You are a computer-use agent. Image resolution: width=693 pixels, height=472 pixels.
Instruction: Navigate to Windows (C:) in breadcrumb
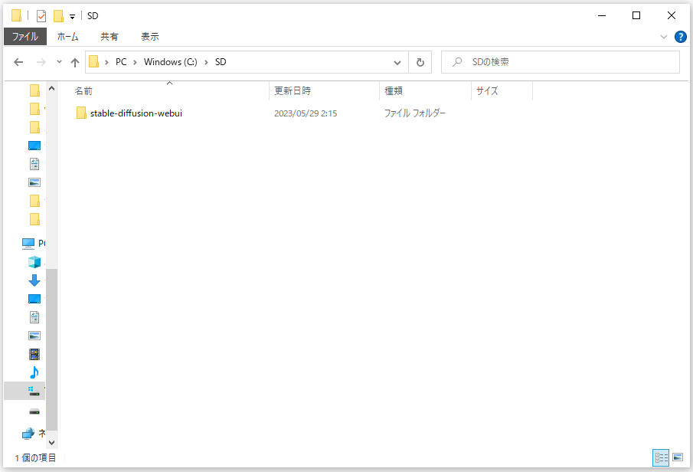click(x=171, y=62)
